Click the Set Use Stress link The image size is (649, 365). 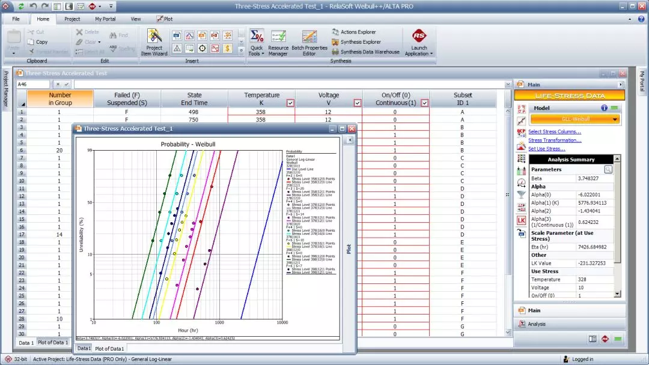pos(546,149)
